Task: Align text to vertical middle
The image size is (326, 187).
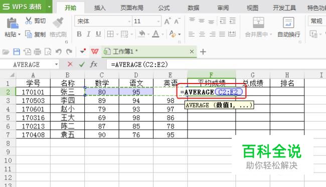Action: (202, 20)
